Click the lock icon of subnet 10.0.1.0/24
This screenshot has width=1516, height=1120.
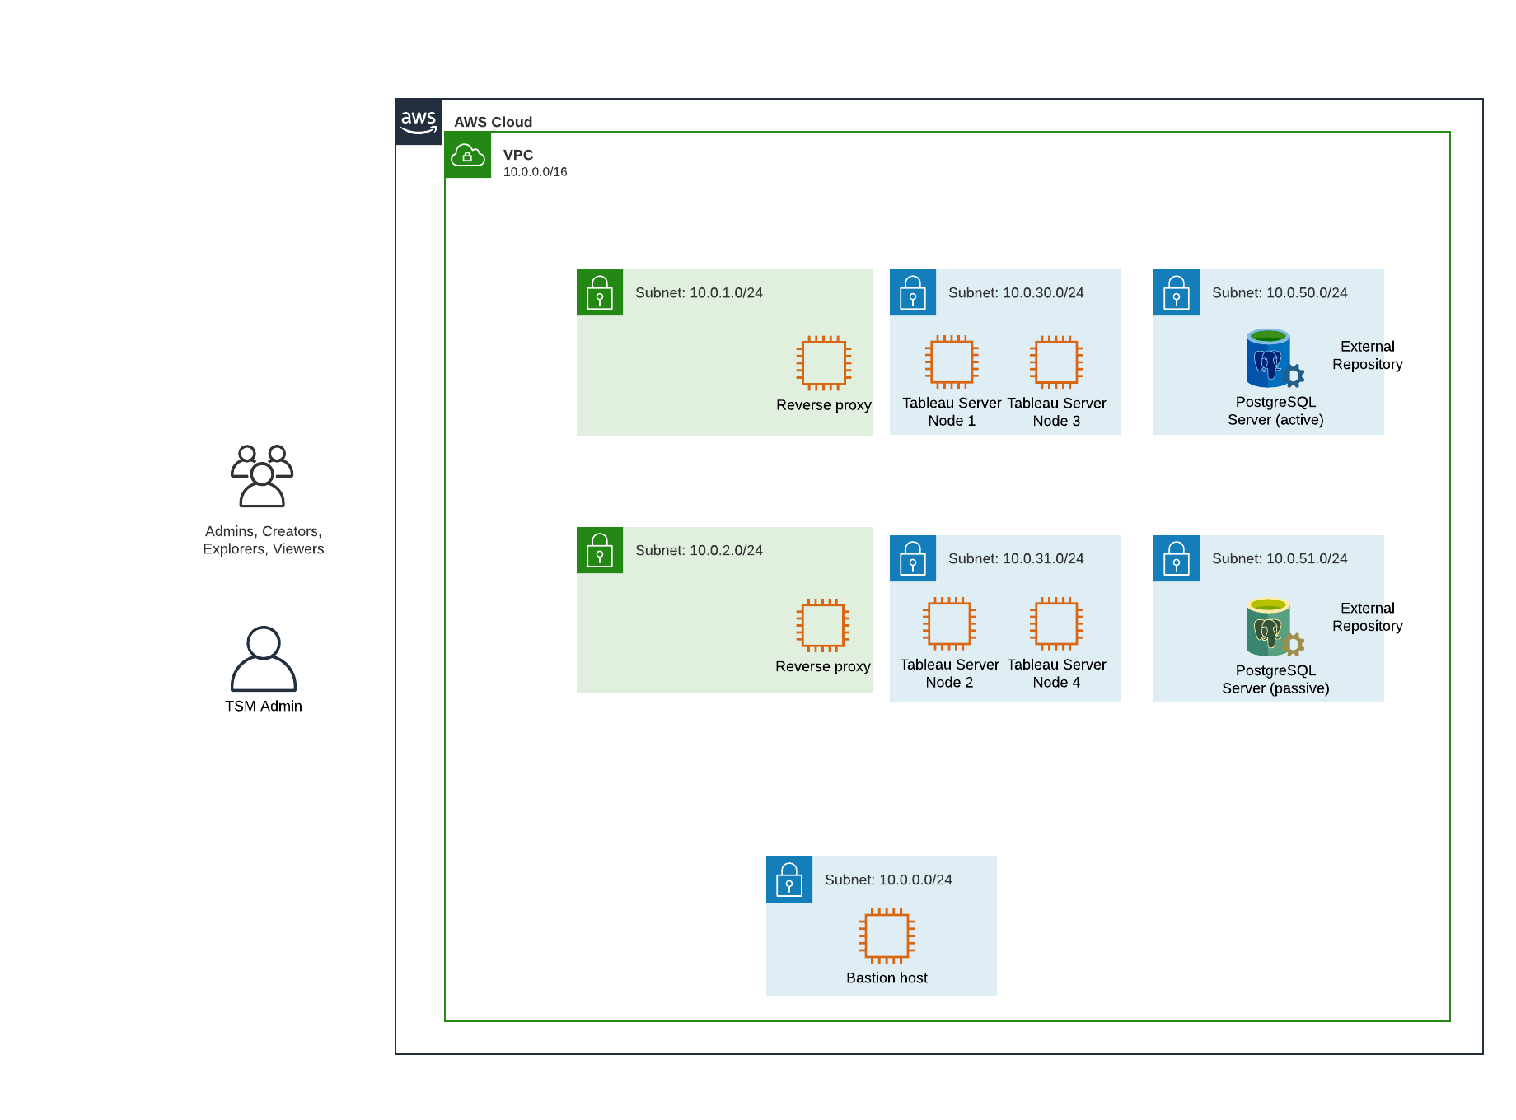(600, 292)
